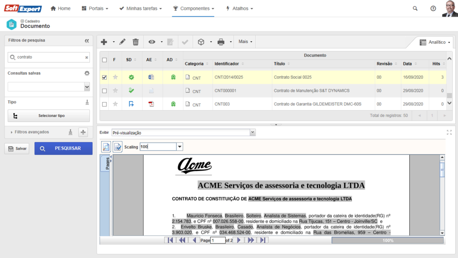The width and height of the screenshot is (458, 258).
Task: Click the Selecionar tipo button
Action: point(49,116)
